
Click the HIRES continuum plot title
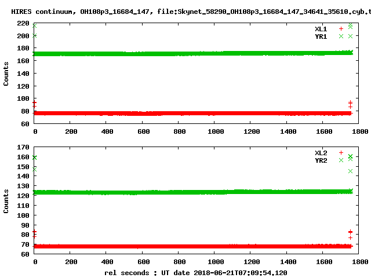click(191, 12)
